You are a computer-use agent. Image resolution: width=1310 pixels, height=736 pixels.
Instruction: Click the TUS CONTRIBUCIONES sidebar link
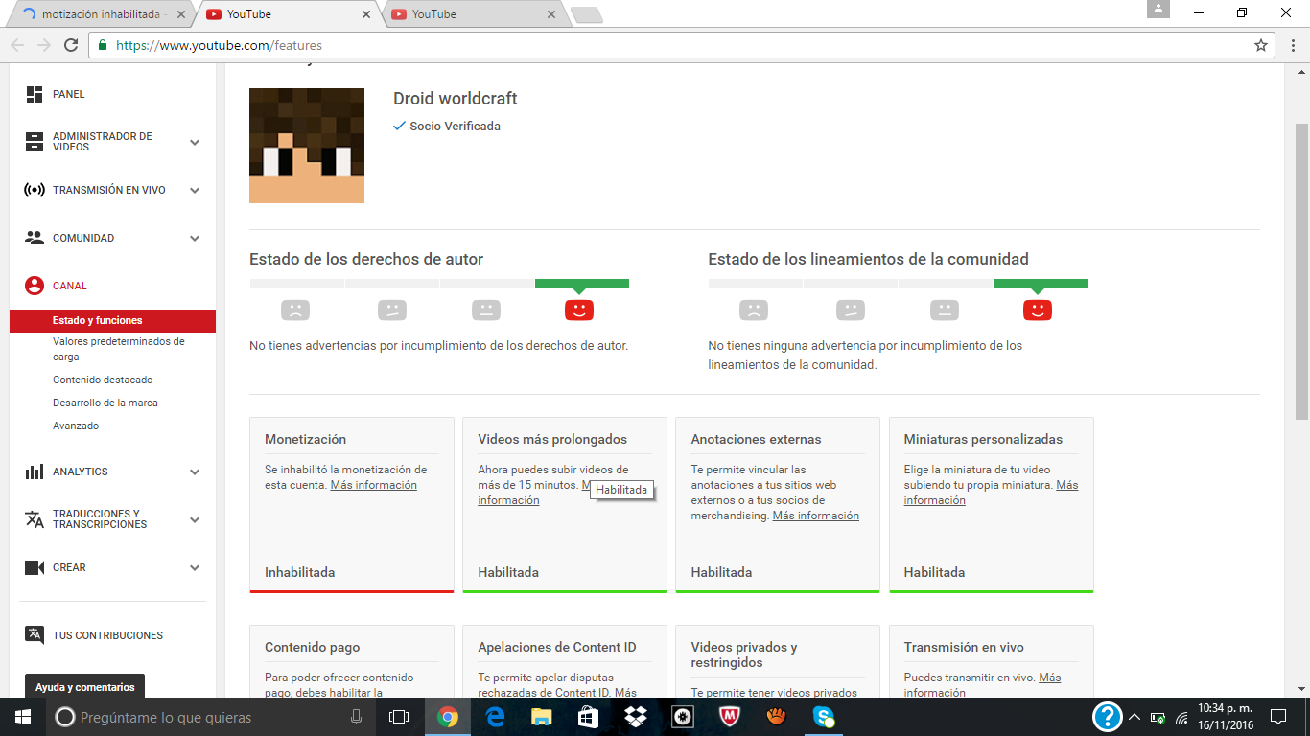(107, 635)
